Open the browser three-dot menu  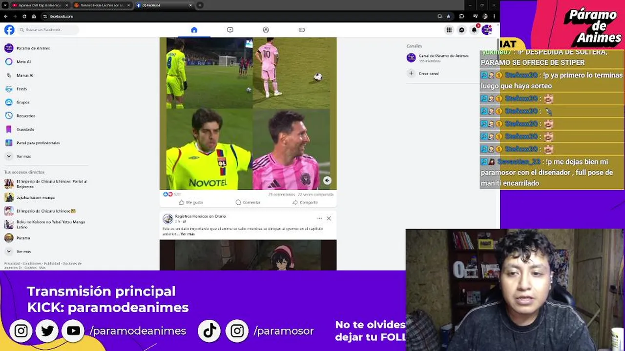coord(495,16)
